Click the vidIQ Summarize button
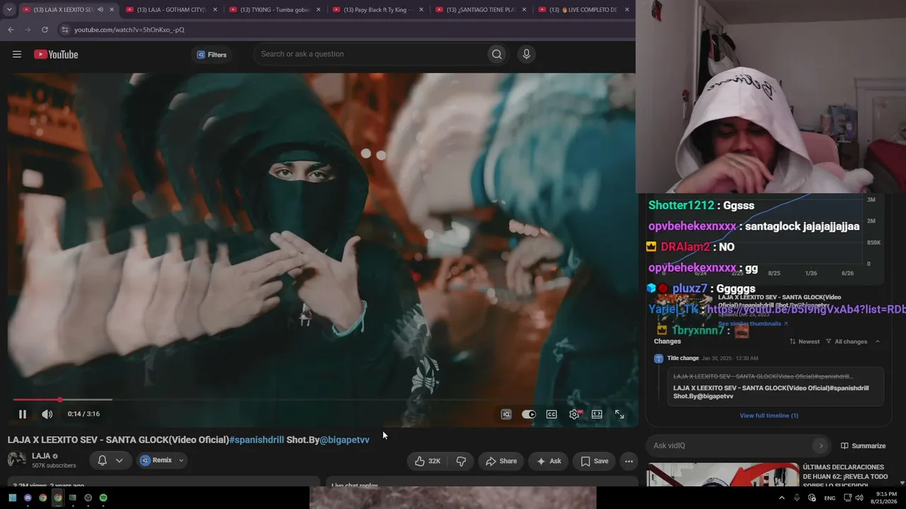The height and width of the screenshot is (509, 906). [864, 446]
